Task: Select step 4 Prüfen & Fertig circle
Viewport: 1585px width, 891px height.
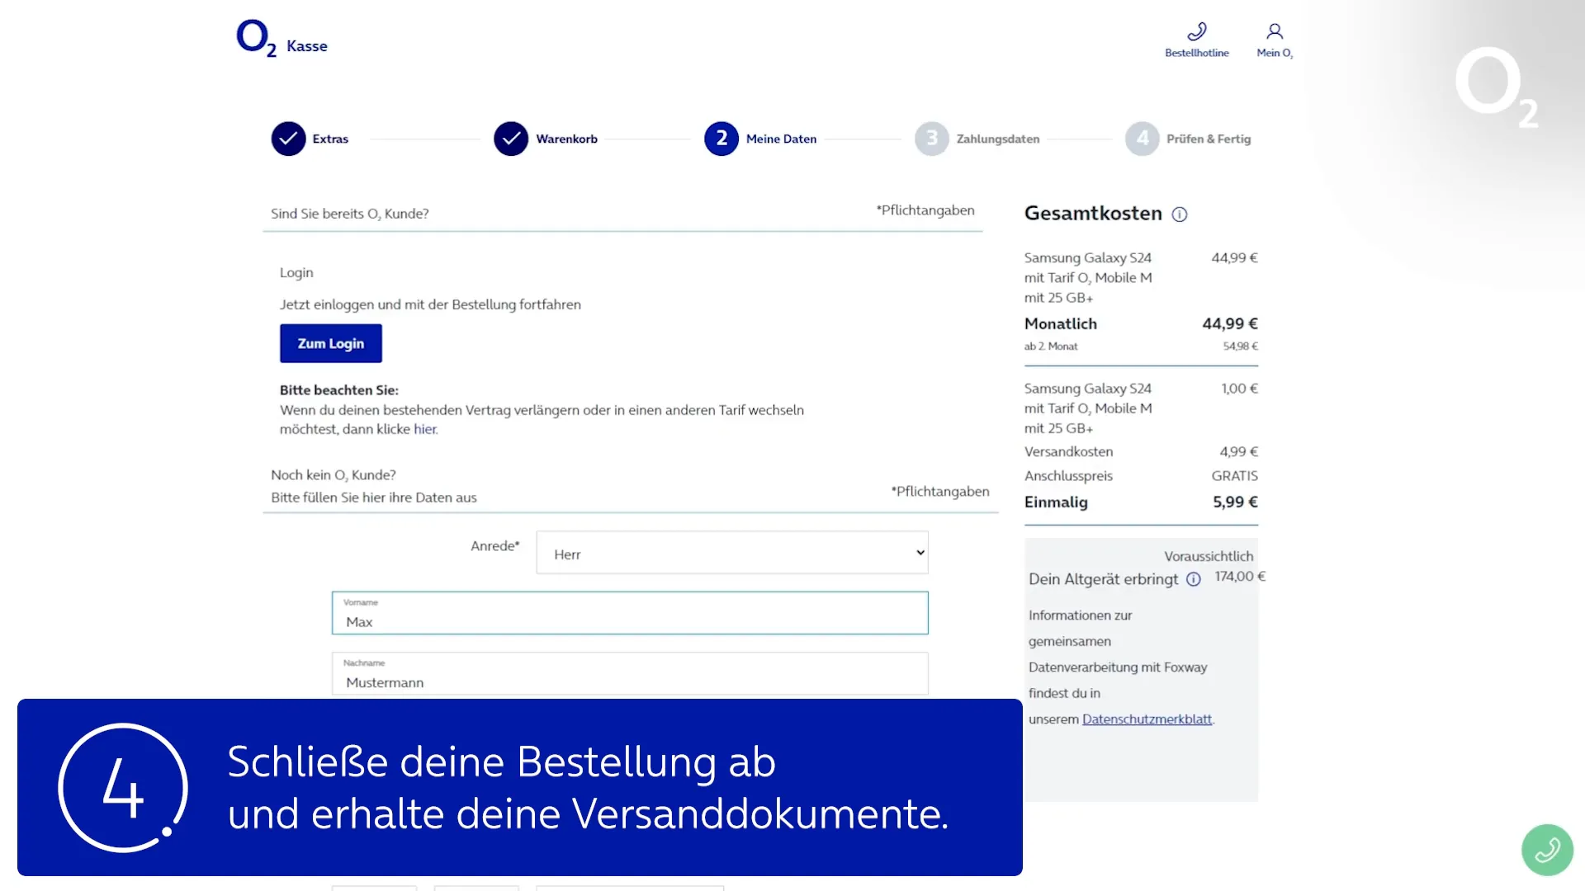Action: [1143, 139]
